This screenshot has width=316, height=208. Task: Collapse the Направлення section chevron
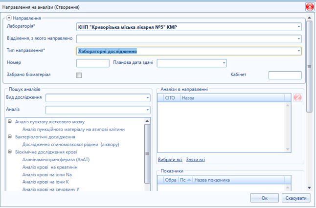[x=9, y=18]
